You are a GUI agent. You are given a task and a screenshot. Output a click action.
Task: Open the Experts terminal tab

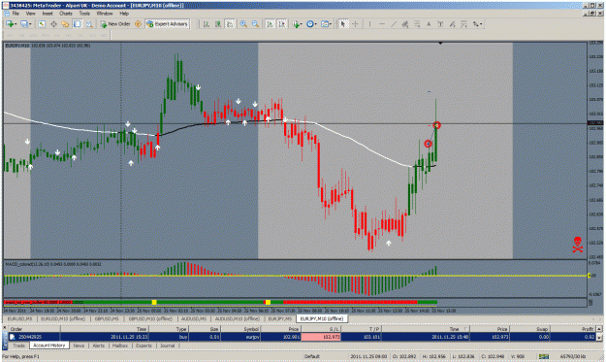pos(144,346)
